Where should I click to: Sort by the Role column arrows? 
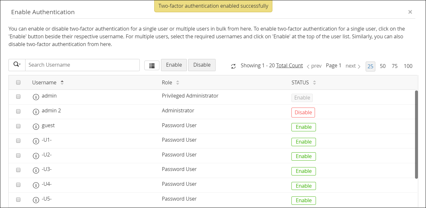177,82
